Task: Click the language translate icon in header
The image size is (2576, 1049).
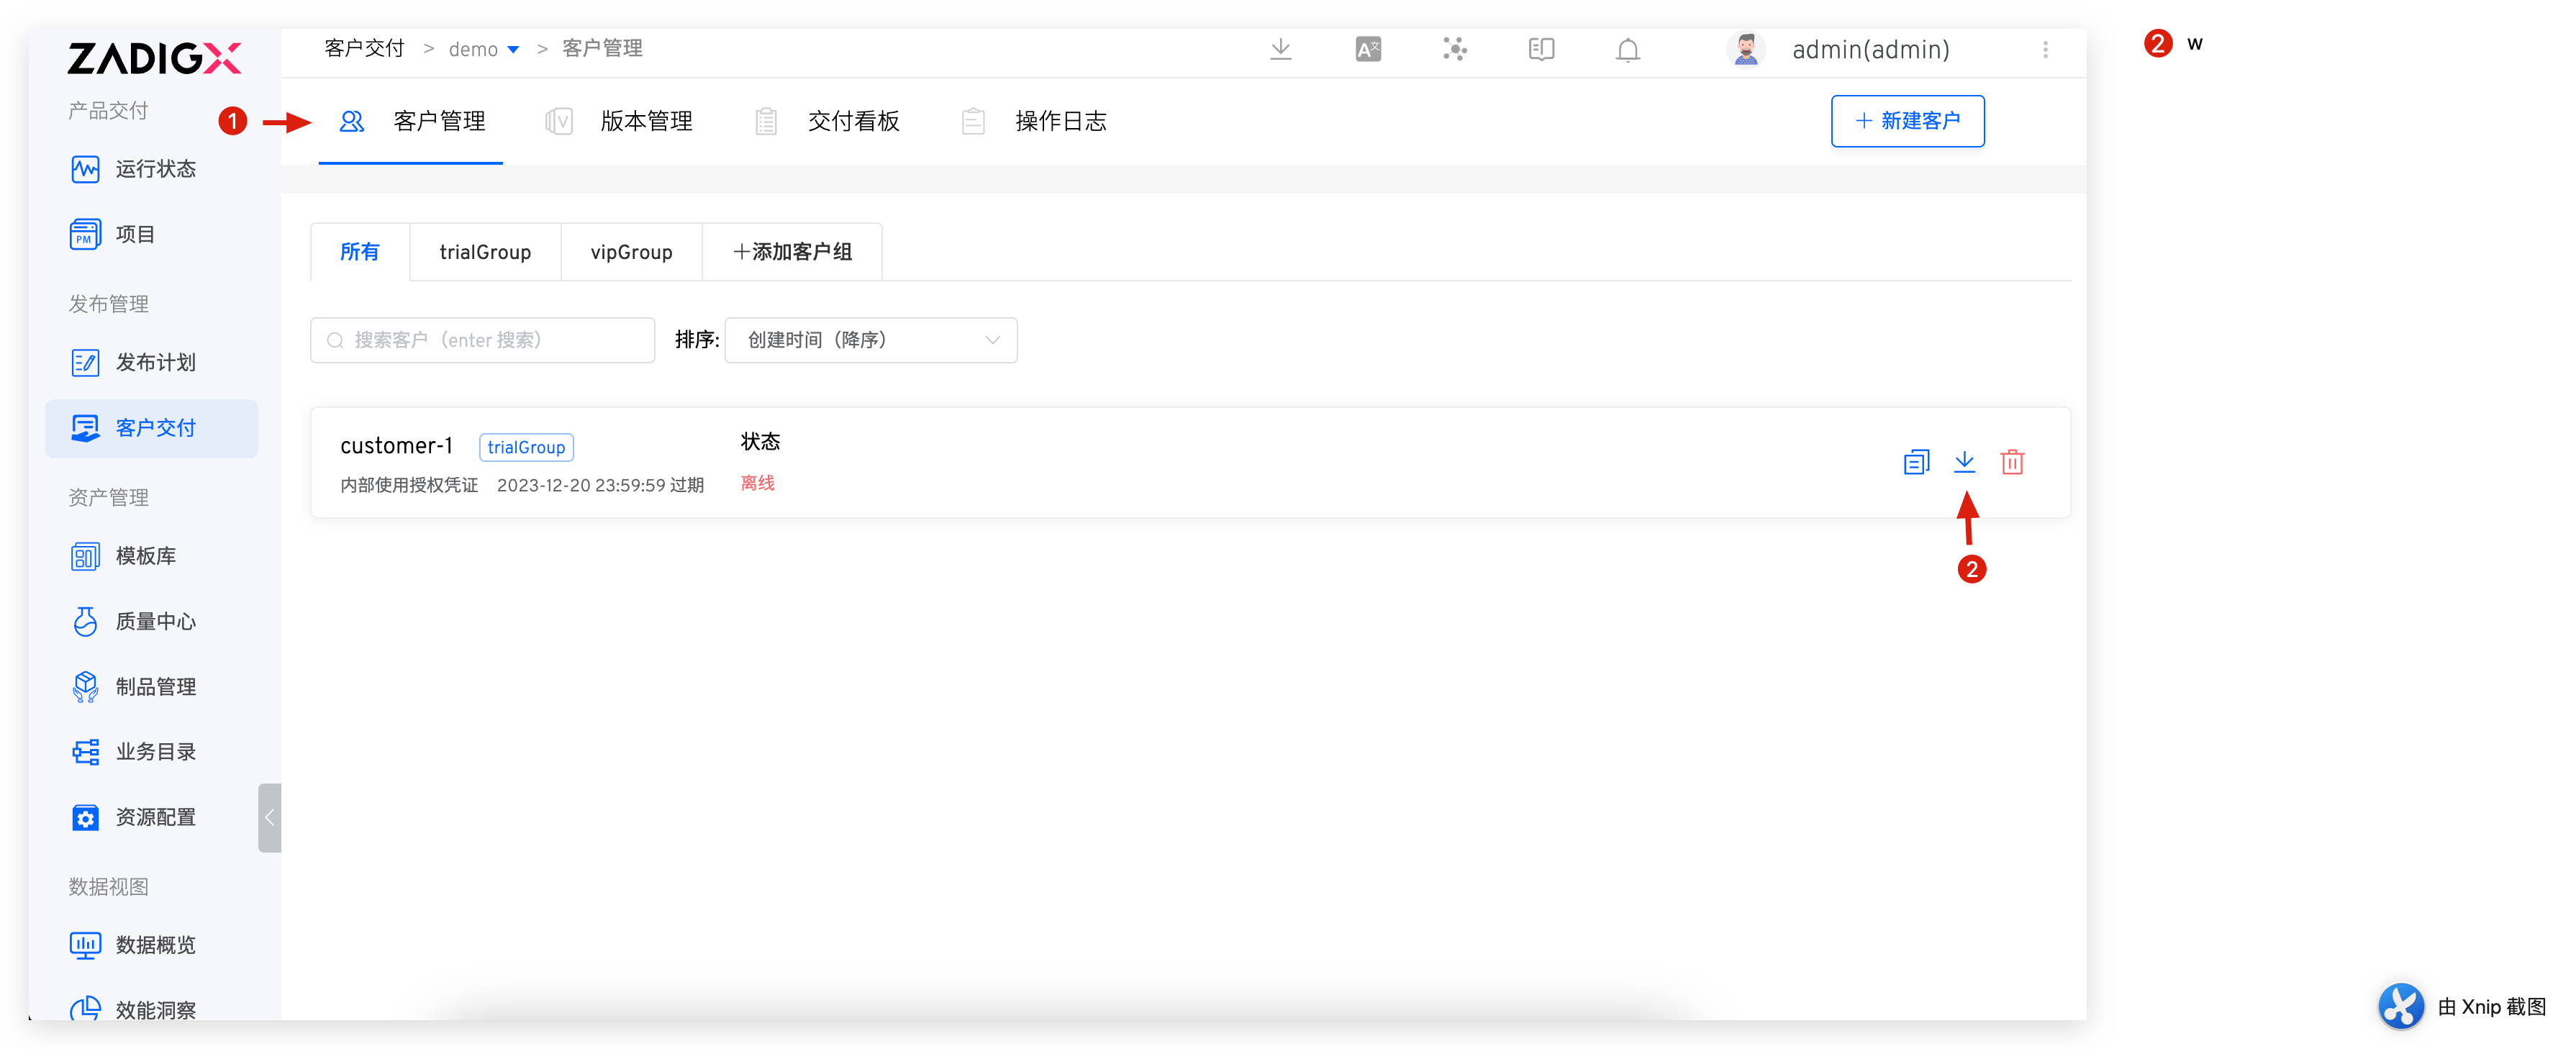Action: point(1368,49)
